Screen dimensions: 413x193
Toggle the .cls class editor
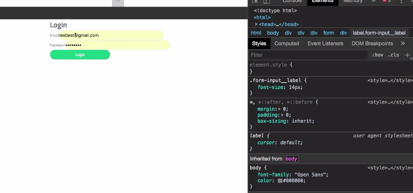pos(393,55)
